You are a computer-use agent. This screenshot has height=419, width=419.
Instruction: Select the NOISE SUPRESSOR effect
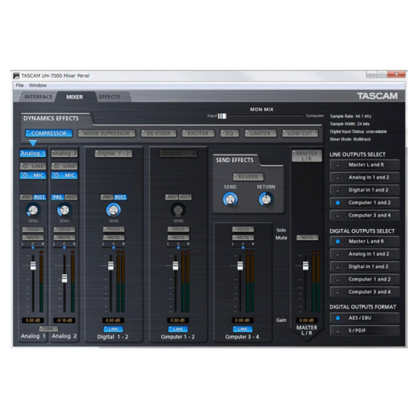coord(107,133)
